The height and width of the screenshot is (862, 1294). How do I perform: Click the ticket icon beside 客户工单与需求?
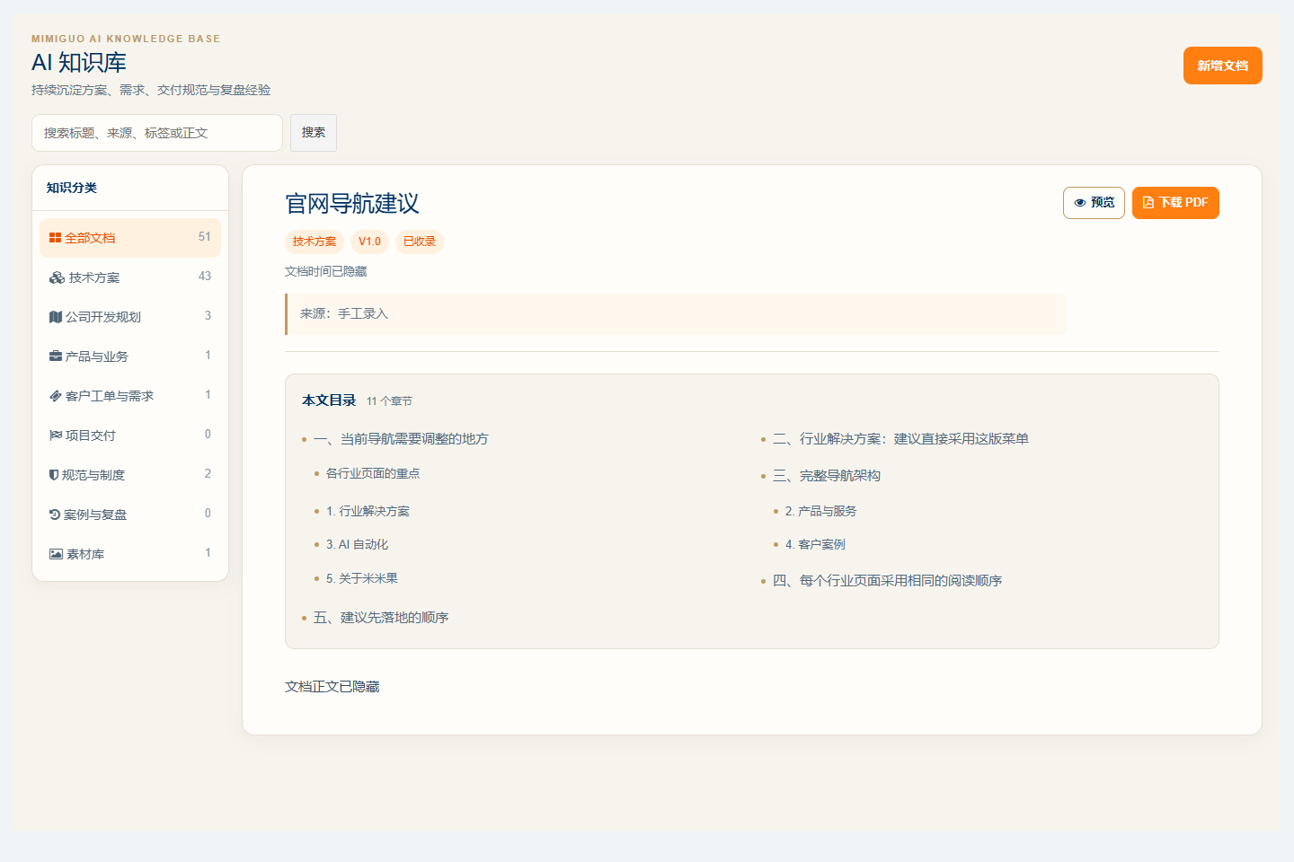coord(56,396)
